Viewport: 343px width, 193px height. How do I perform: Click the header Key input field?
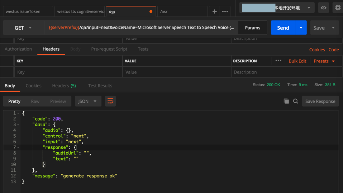[68, 72]
